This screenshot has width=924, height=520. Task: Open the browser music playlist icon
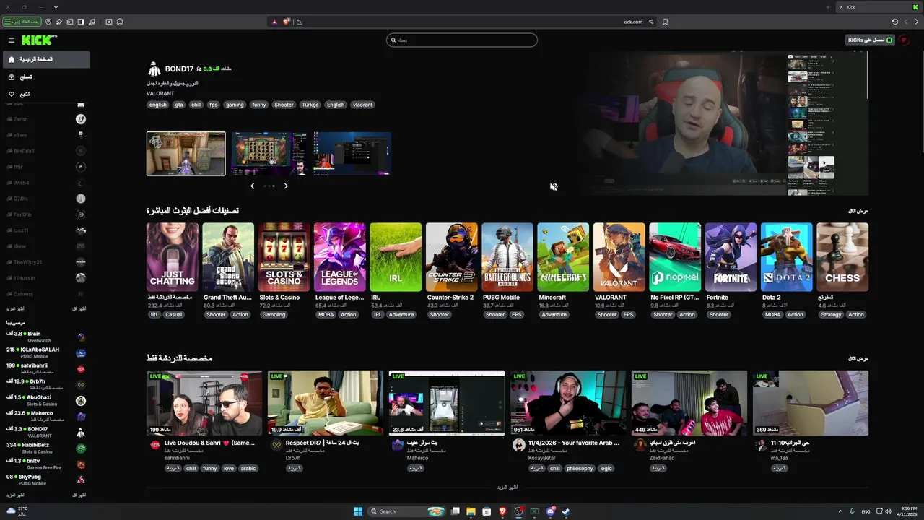(x=92, y=22)
